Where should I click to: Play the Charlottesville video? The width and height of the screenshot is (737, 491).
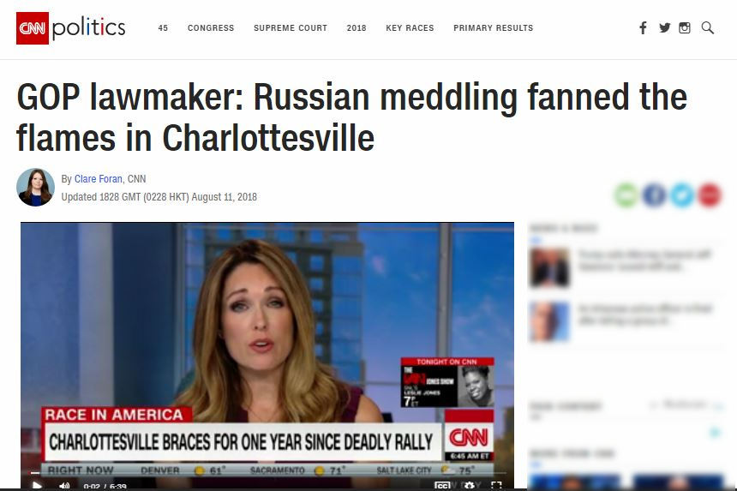pyautogui.click(x=37, y=485)
